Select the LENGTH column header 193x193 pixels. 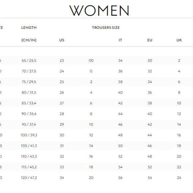[x=29, y=28]
